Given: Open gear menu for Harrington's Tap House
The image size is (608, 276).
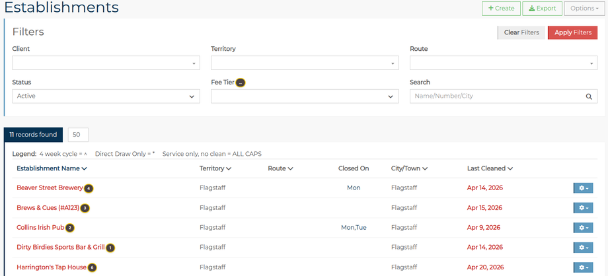Looking at the screenshot, I should [583, 267].
